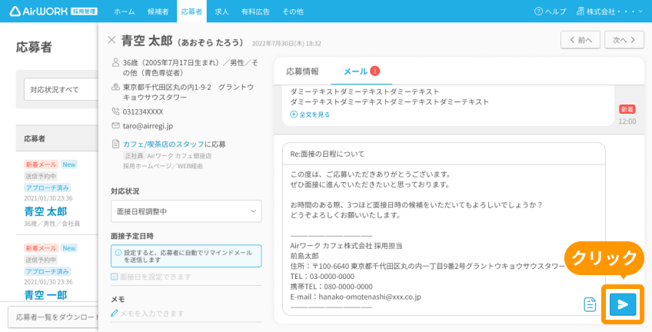The width and height of the screenshot is (652, 332).
Task: Click the AirWORK logo
Action: 53,12
